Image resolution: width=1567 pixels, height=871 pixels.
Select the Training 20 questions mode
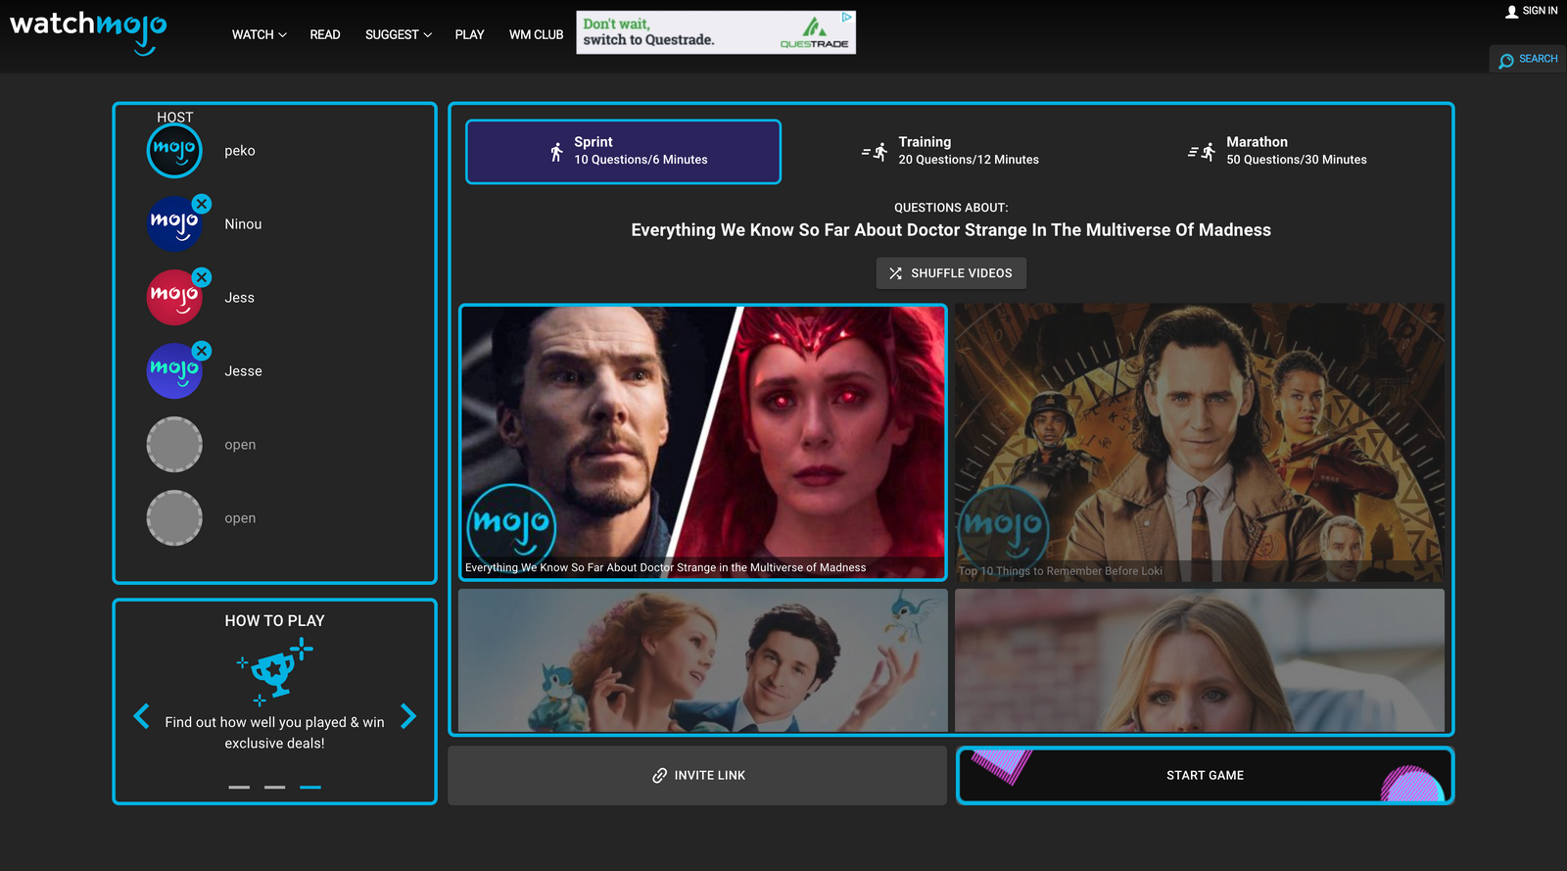950,151
